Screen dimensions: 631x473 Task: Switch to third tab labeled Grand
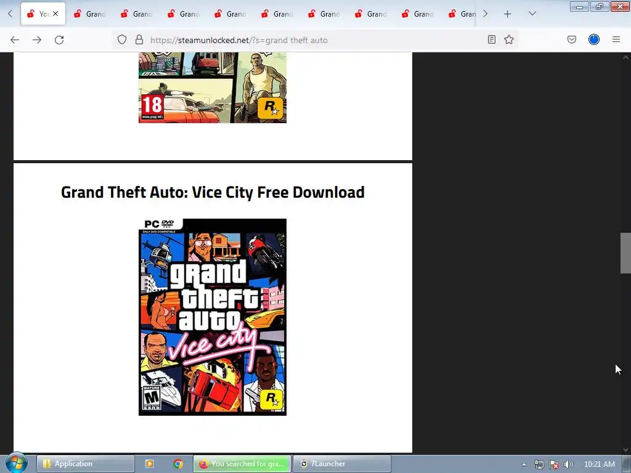[x=137, y=14]
